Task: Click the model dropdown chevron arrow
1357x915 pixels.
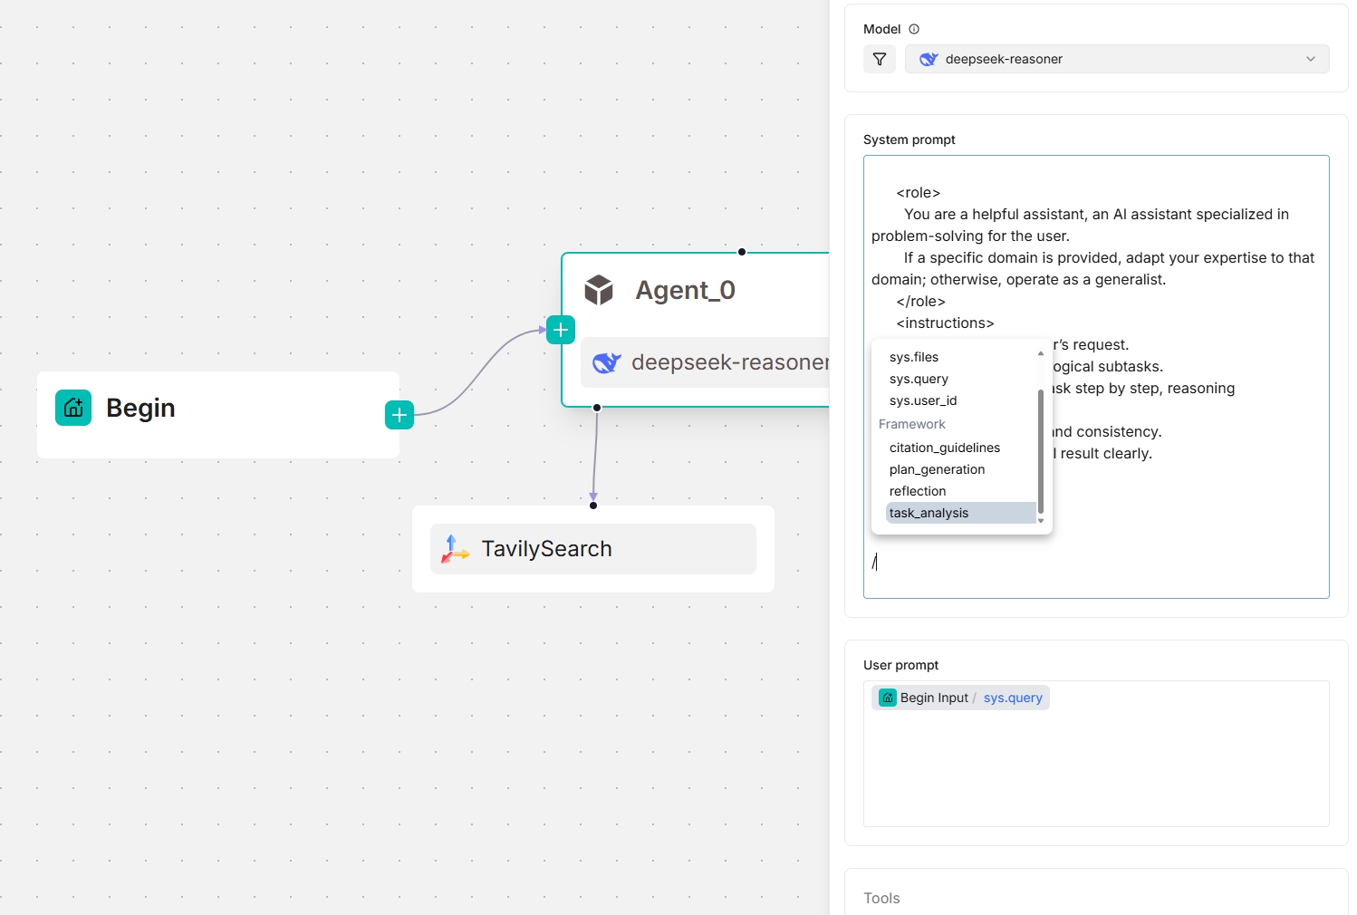Action: pyautogui.click(x=1311, y=59)
